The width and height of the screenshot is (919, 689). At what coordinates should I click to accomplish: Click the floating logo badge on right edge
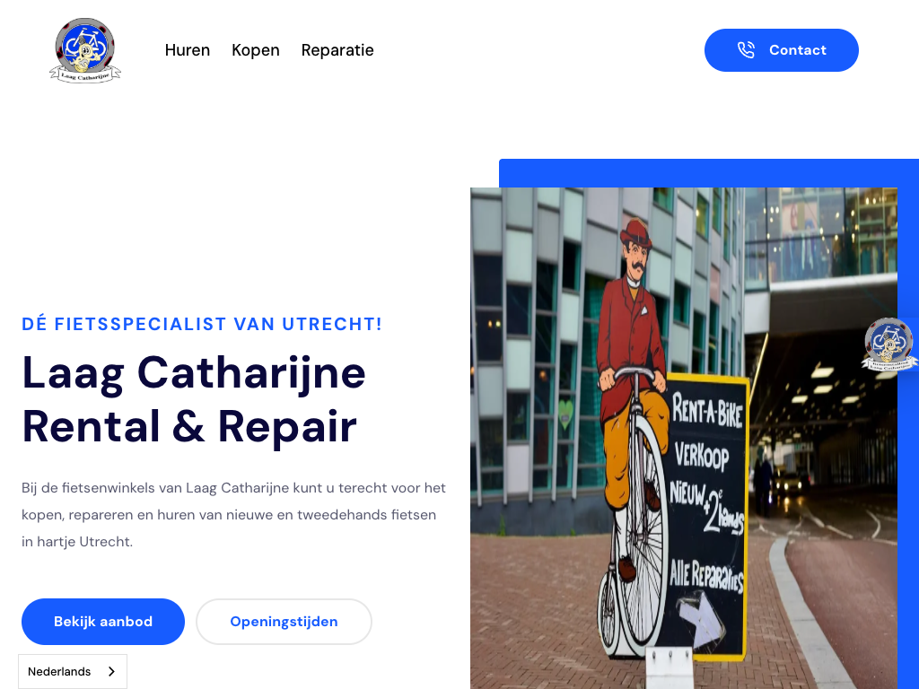click(889, 345)
